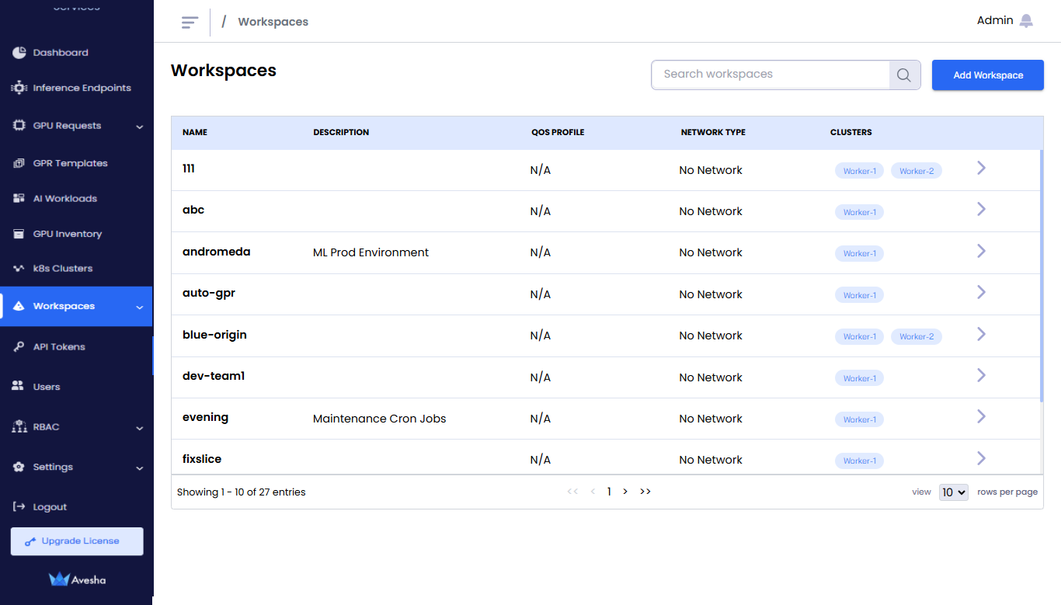Expand the RBAC submenu chevron
The height and width of the screenshot is (605, 1061).
tap(140, 428)
